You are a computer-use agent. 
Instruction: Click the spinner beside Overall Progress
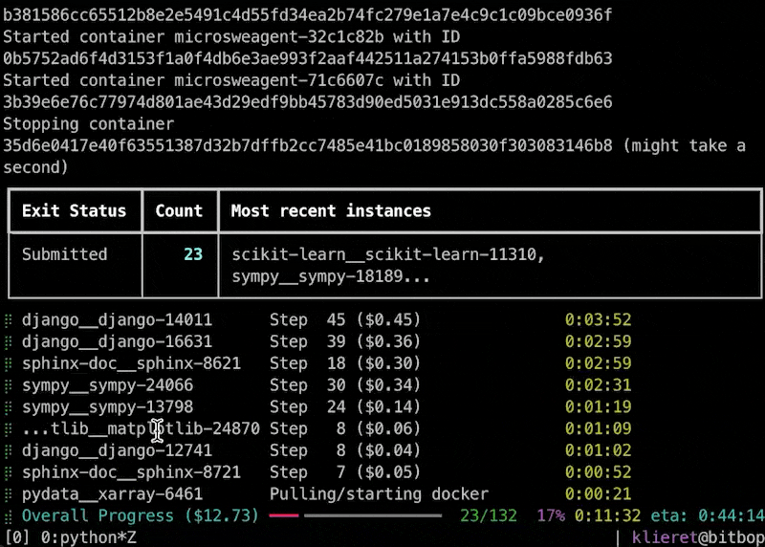[x=8, y=515]
